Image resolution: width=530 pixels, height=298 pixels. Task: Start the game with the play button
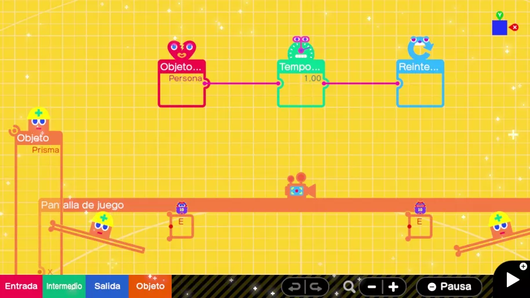513,280
